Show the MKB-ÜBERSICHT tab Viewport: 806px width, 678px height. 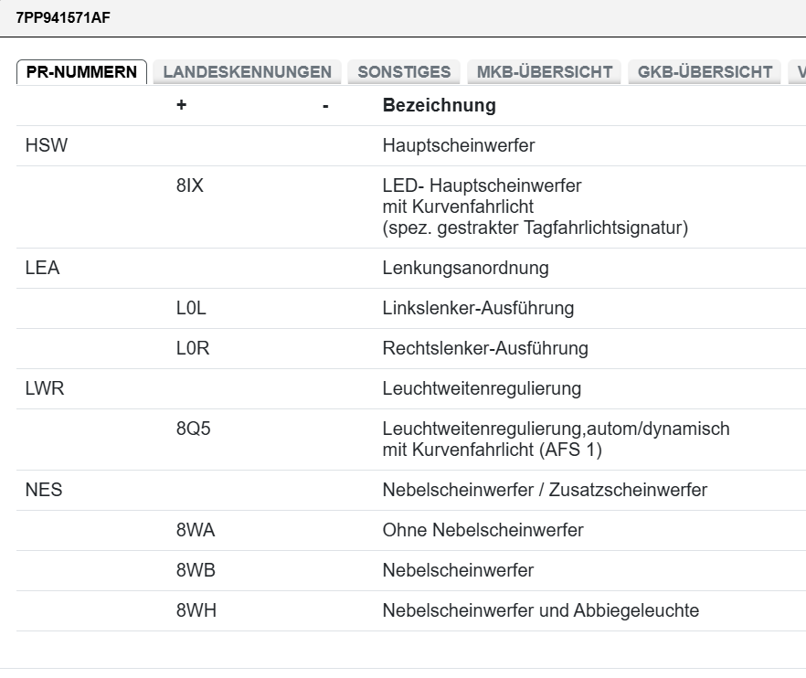click(544, 72)
